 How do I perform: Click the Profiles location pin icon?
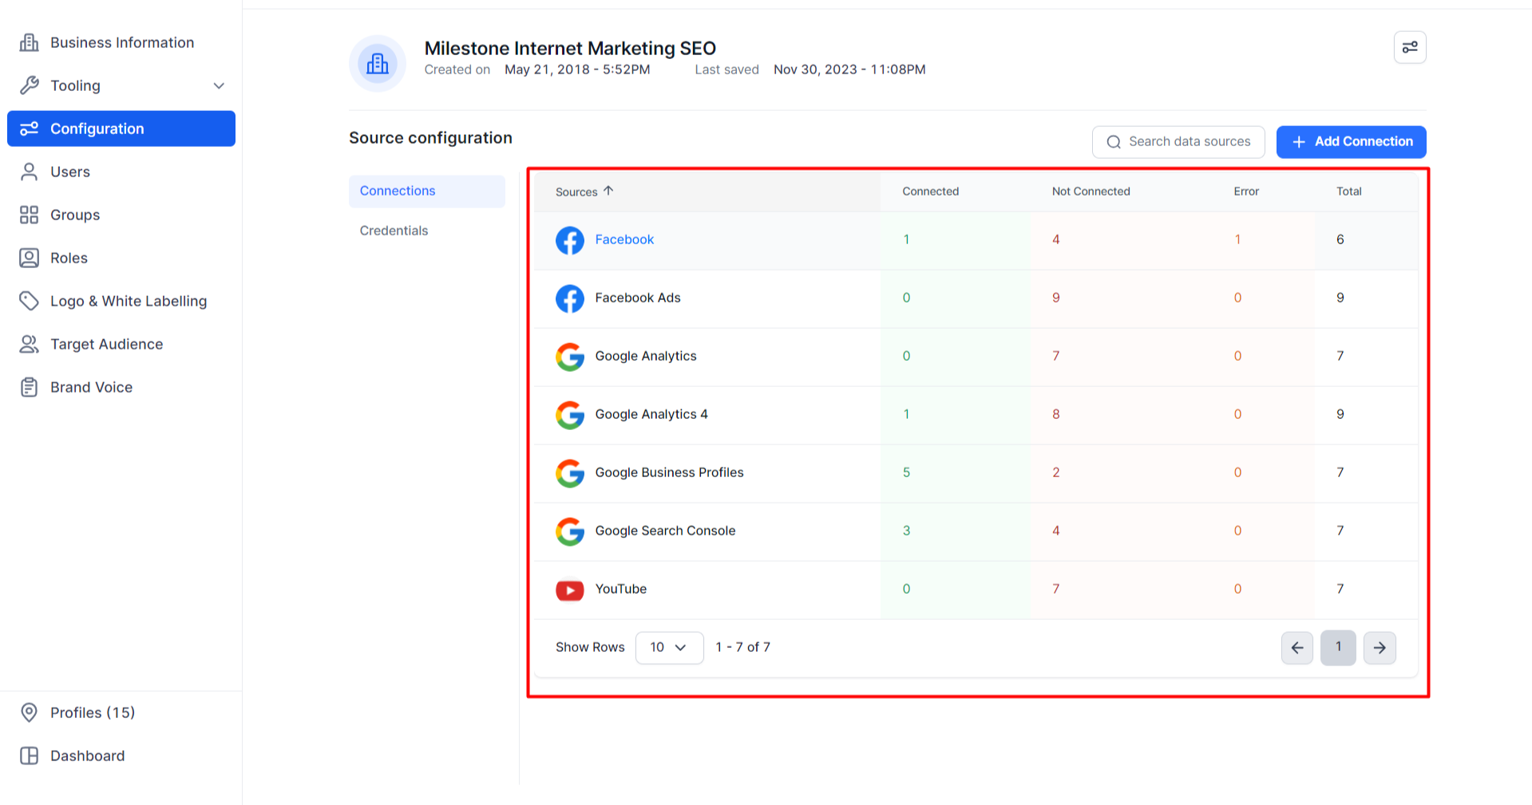30,712
